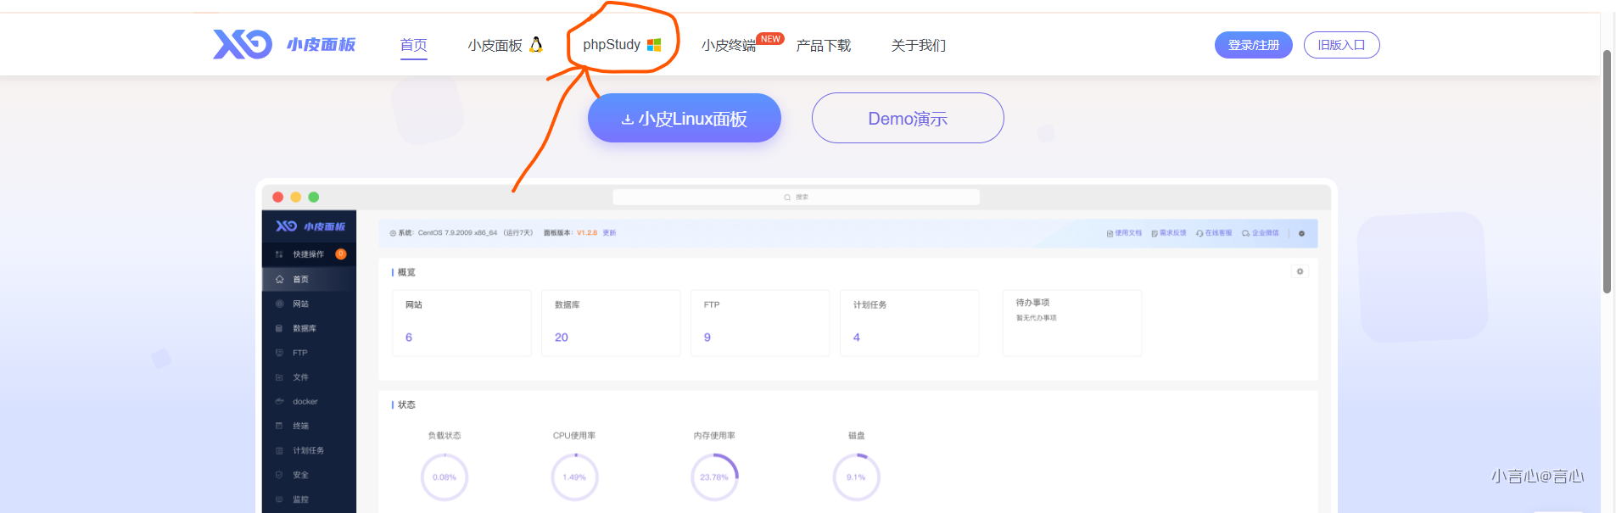Click the yellow minimize dot of demo window
This screenshot has width=1616, height=513.
pyautogui.click(x=295, y=197)
